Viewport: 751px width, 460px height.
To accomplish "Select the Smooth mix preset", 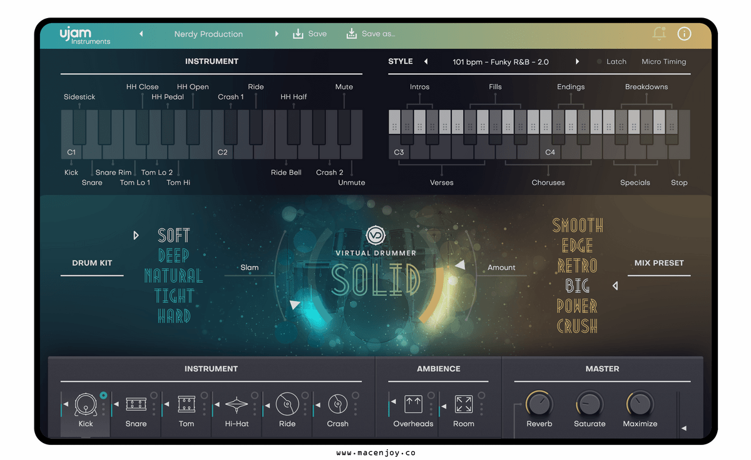I will tap(578, 225).
